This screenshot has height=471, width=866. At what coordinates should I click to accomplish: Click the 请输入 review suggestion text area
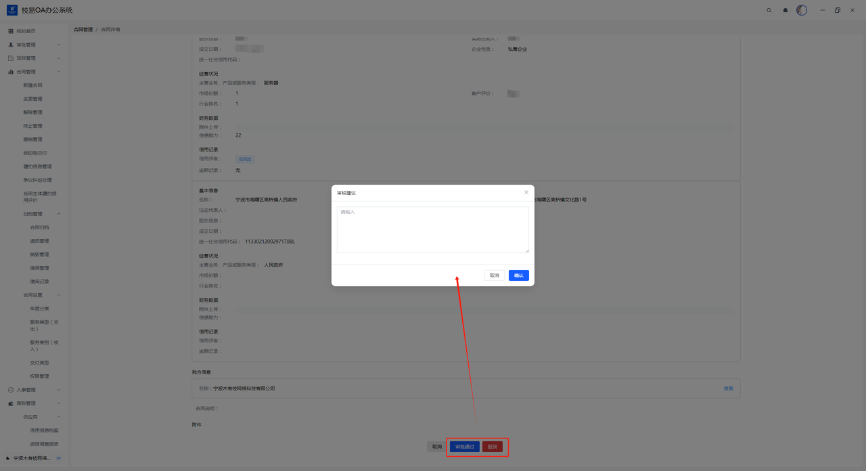(432, 230)
